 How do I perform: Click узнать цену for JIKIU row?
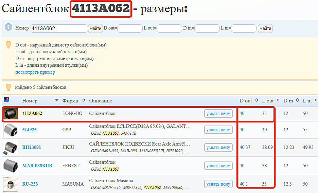pos(218,148)
